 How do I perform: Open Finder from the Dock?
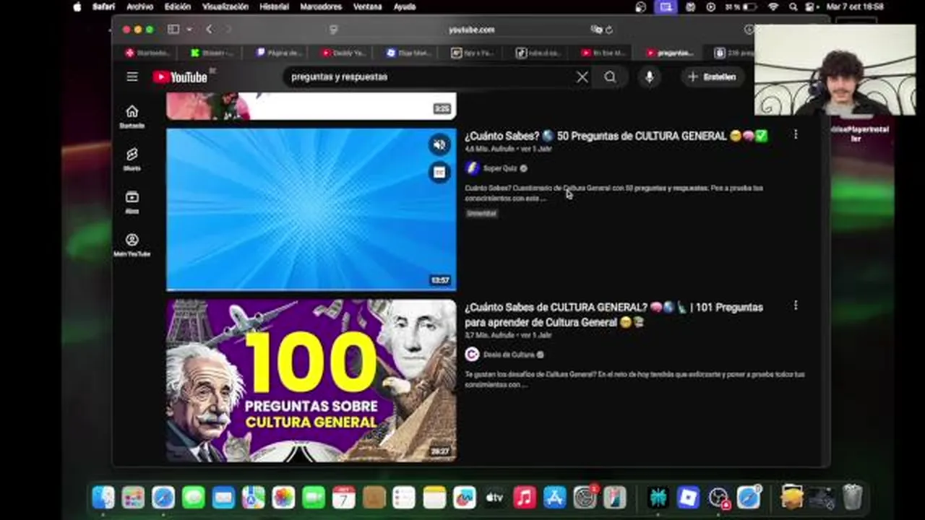tap(103, 498)
